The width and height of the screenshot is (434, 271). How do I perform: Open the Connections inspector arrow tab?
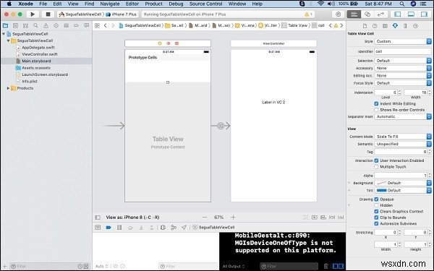[x=415, y=26]
